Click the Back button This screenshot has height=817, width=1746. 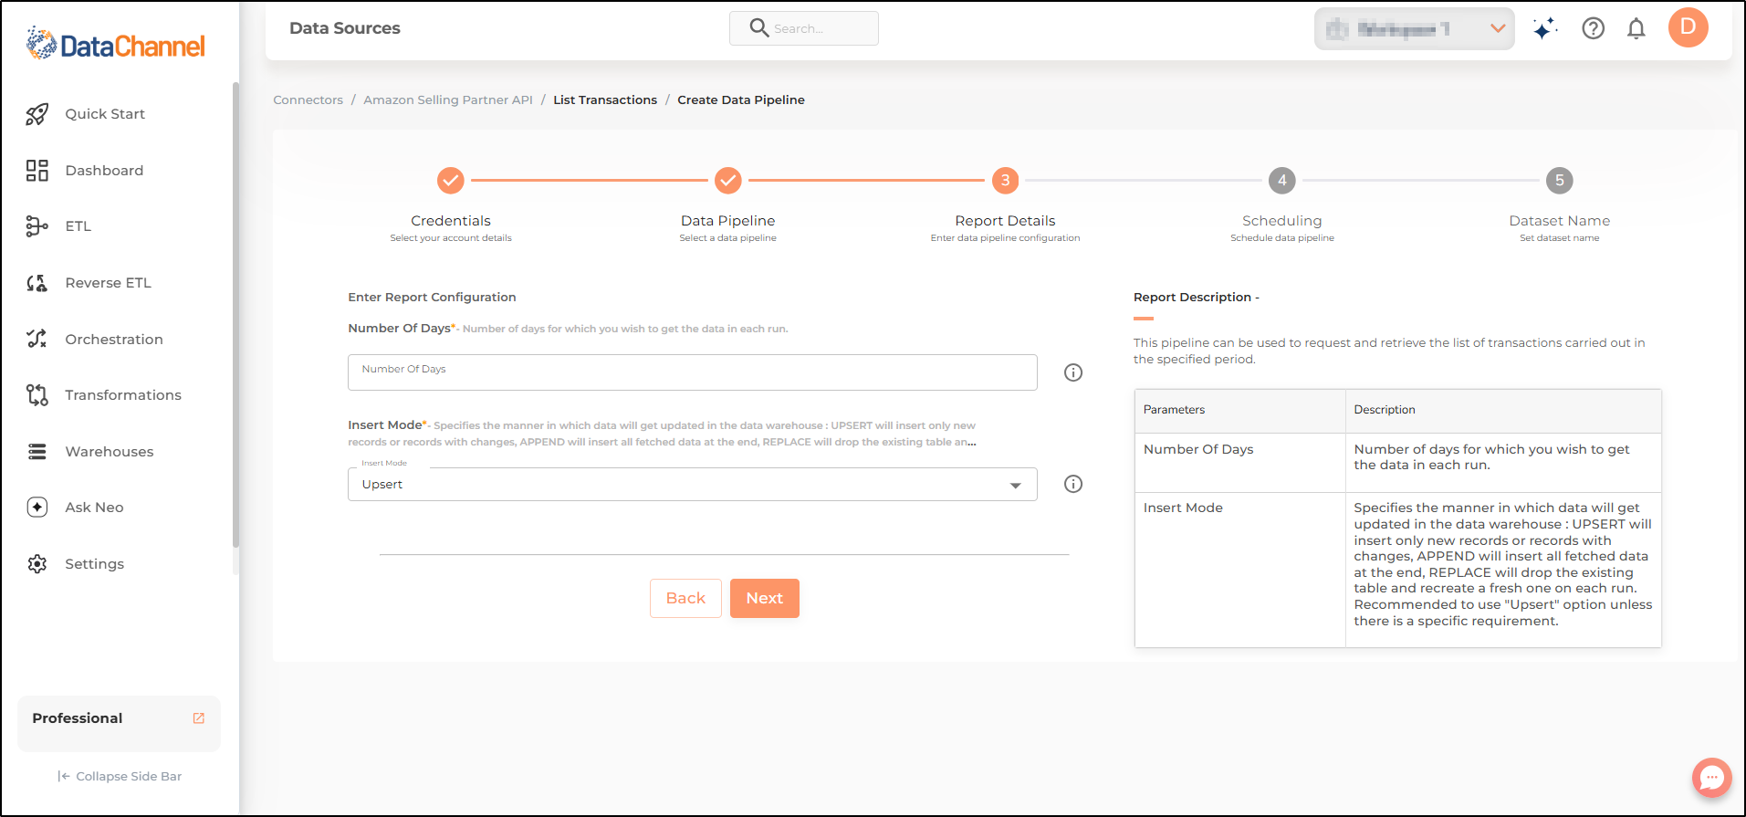pyautogui.click(x=685, y=598)
